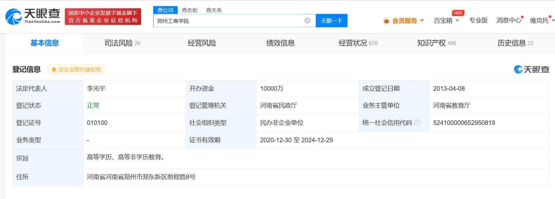Switch to the 查公司 search tab

(x=165, y=10)
